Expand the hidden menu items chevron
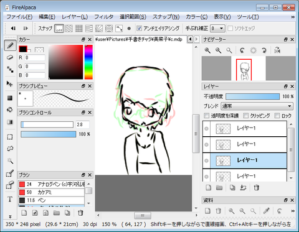This screenshot has width=299, height=232. pyautogui.click(x=293, y=17)
